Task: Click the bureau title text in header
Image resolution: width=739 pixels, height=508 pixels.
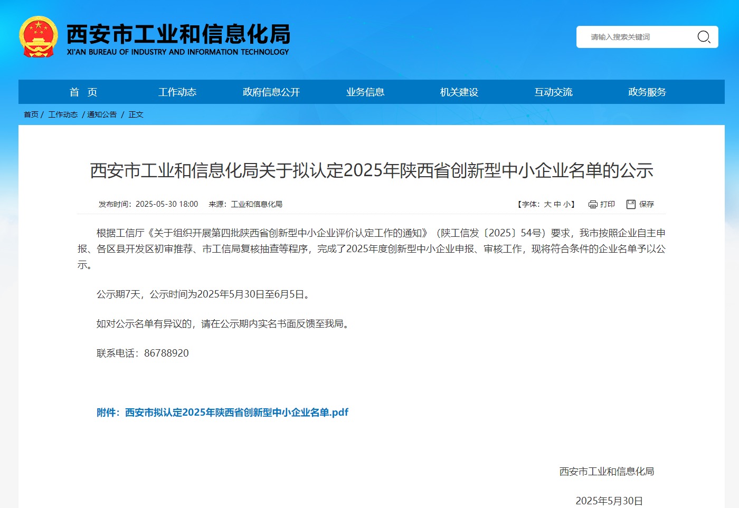Action: (x=178, y=35)
